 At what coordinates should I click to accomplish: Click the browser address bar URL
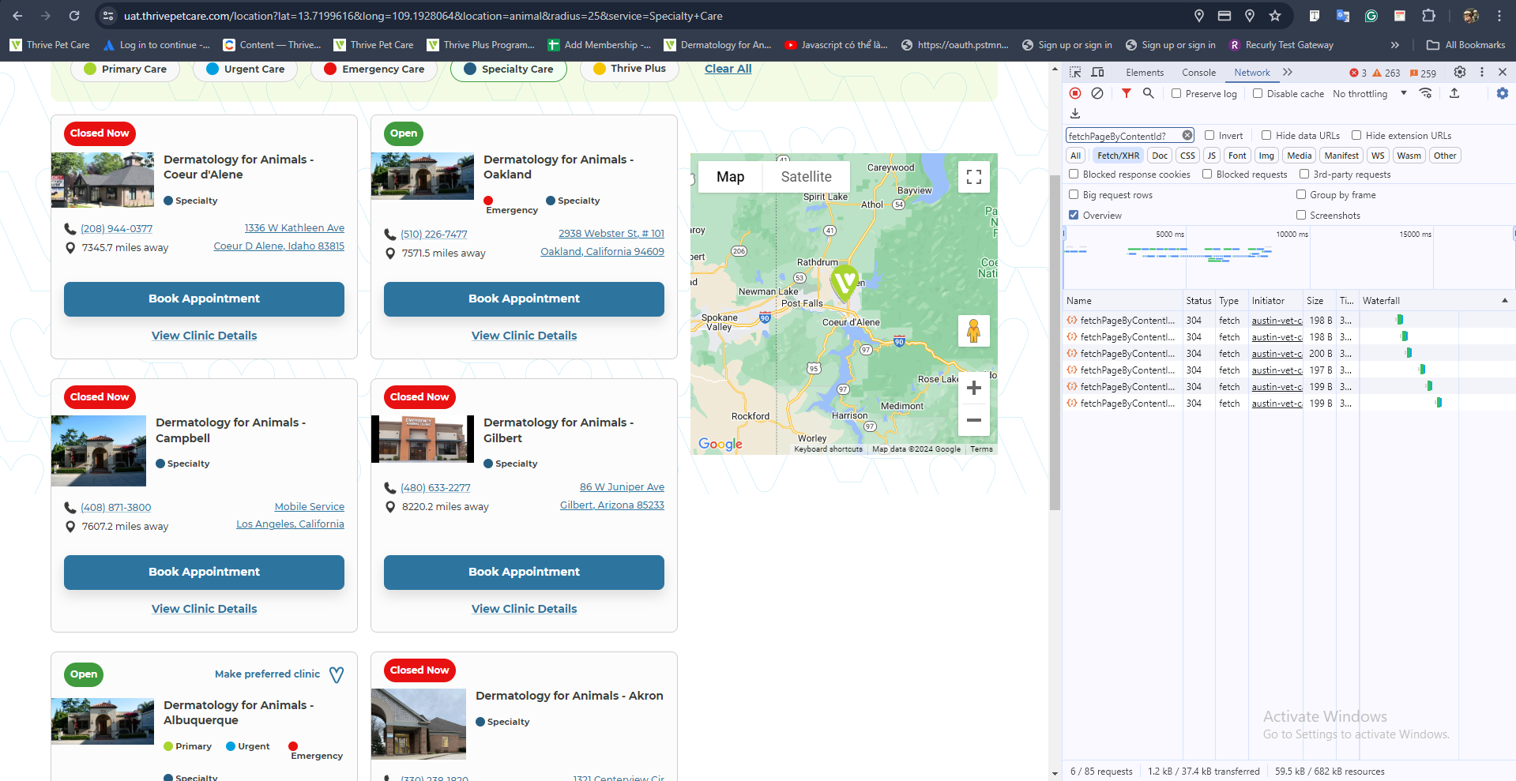click(423, 16)
